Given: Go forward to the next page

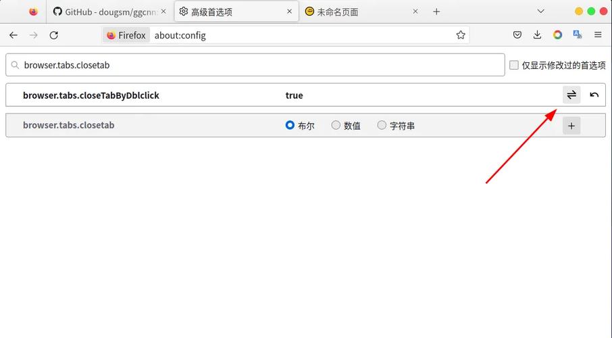Looking at the screenshot, I should click(x=34, y=35).
